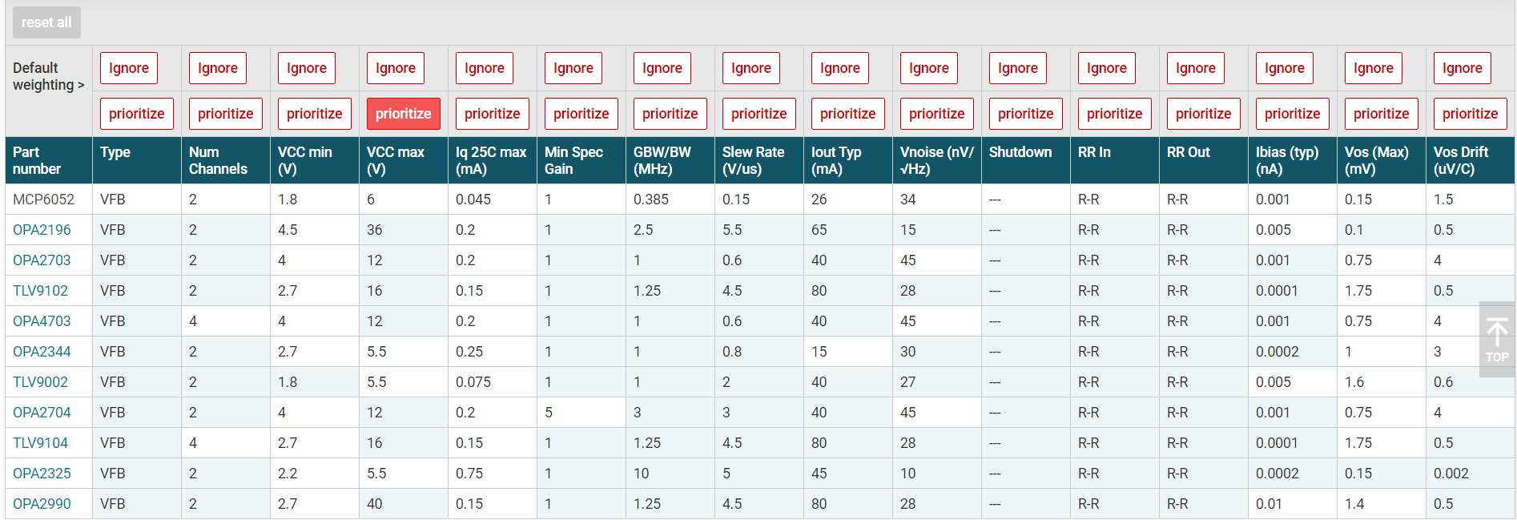The width and height of the screenshot is (1517, 520).
Task: Open the OPA2196 part link
Action: (42, 230)
